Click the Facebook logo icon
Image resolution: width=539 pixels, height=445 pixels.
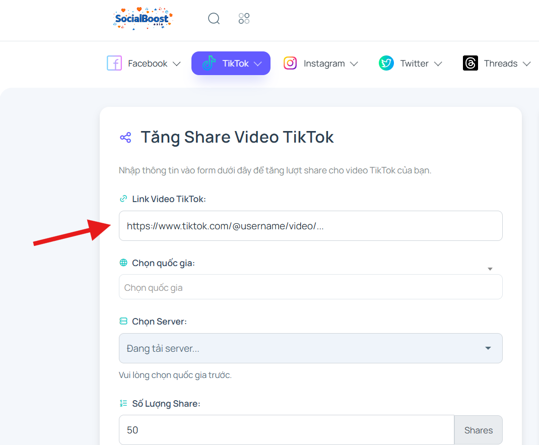click(x=114, y=63)
